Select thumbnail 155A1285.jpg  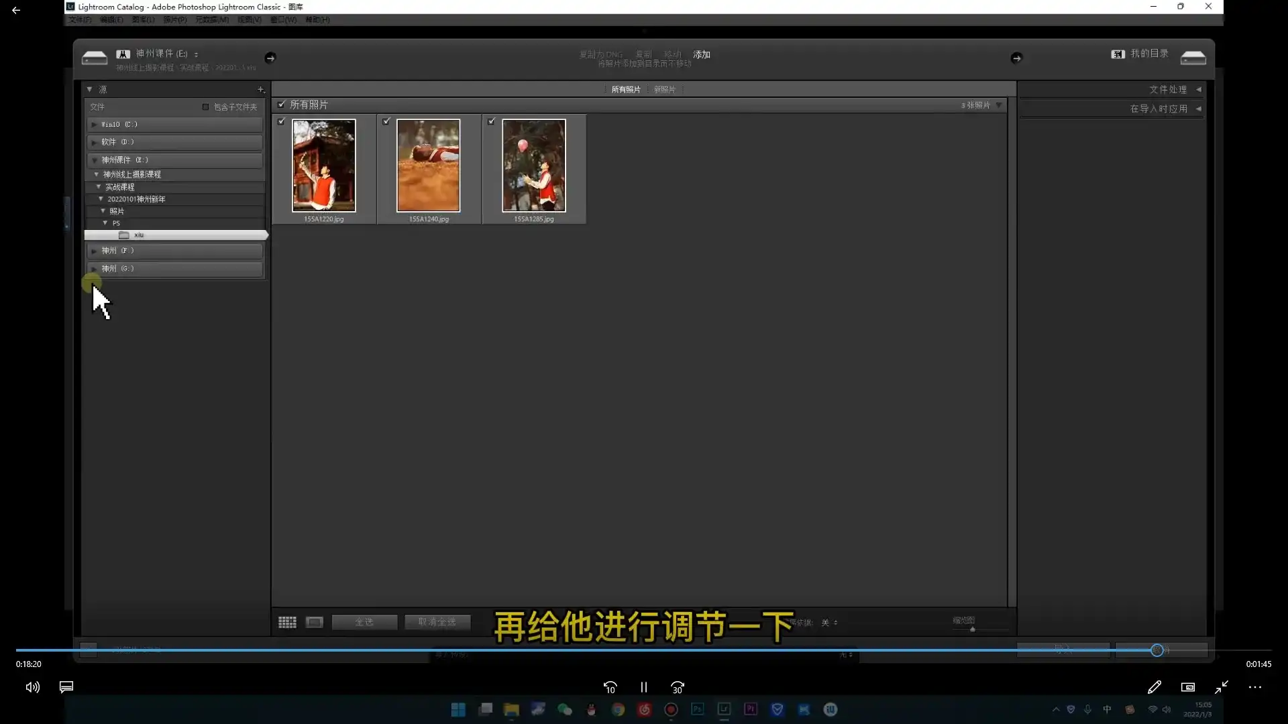(533, 166)
